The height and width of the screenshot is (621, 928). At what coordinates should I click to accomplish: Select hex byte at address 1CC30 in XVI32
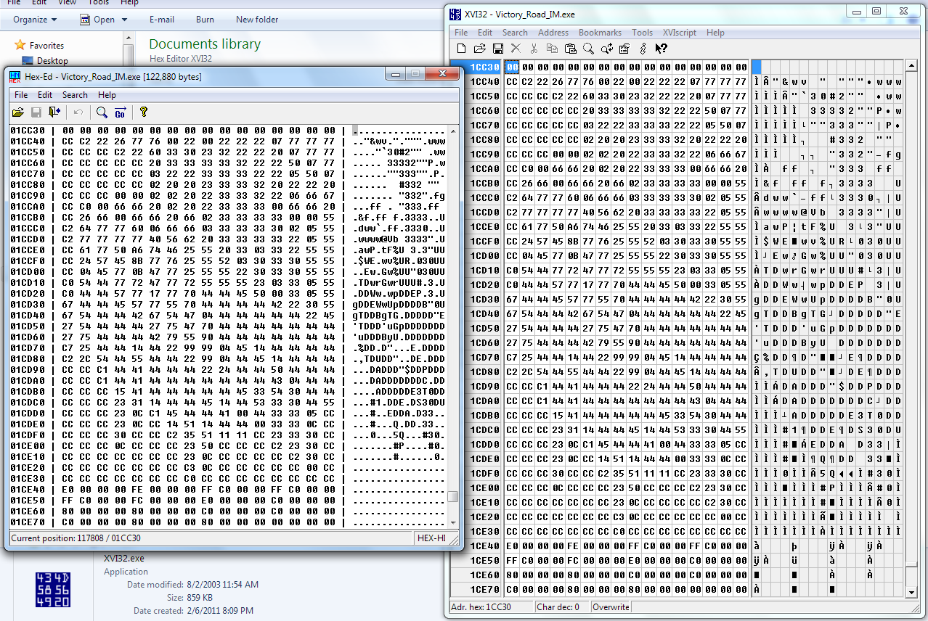point(512,67)
